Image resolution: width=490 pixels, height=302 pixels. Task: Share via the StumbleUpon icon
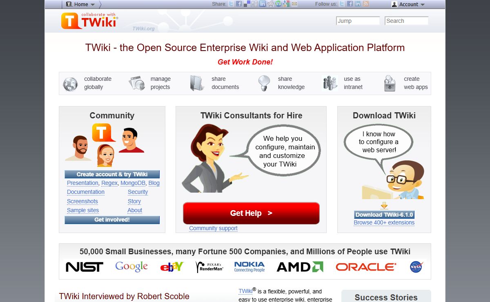[x=278, y=4]
